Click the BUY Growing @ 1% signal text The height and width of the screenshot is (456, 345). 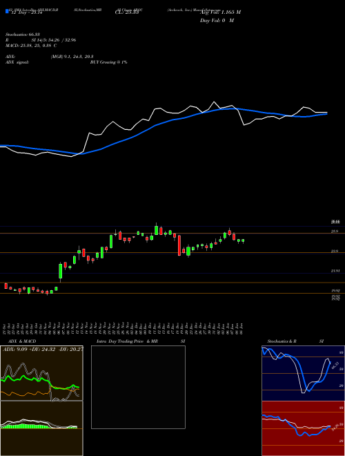108,62
